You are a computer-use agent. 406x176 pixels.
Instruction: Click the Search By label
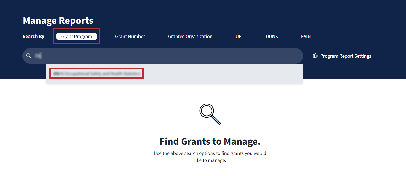33,37
